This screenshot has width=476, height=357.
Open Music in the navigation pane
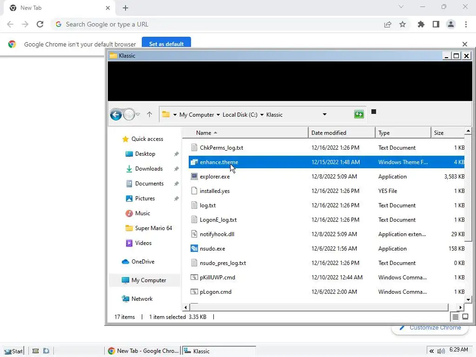pyautogui.click(x=142, y=213)
